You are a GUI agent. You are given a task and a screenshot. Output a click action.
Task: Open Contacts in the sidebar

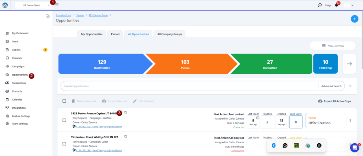17,91
